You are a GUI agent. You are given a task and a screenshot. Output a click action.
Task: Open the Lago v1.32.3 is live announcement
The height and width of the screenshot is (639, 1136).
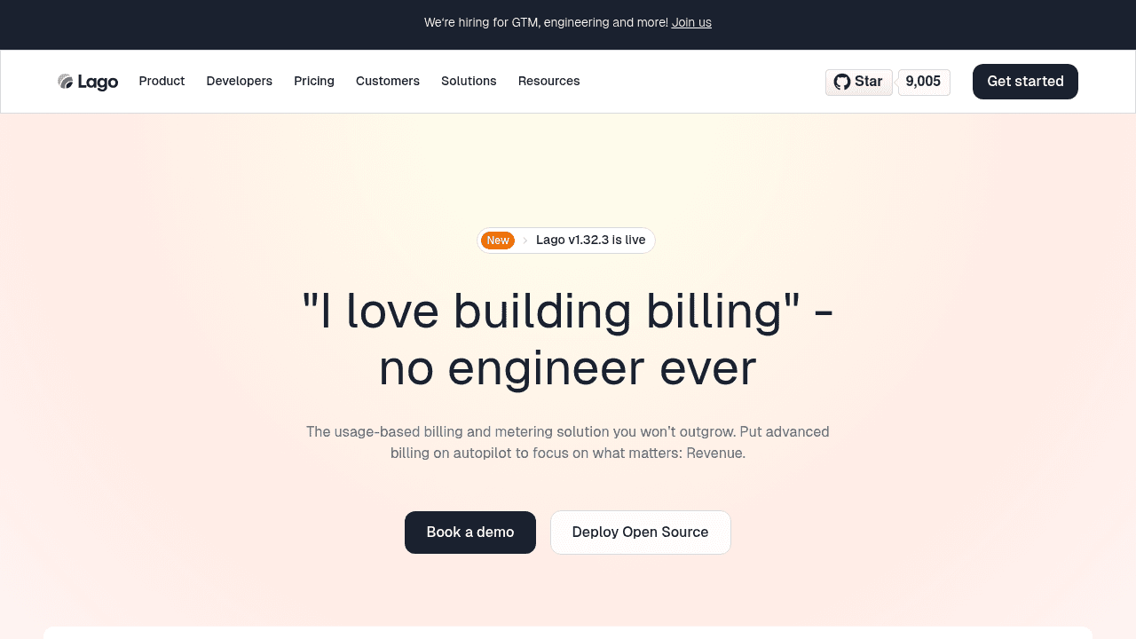(x=591, y=241)
